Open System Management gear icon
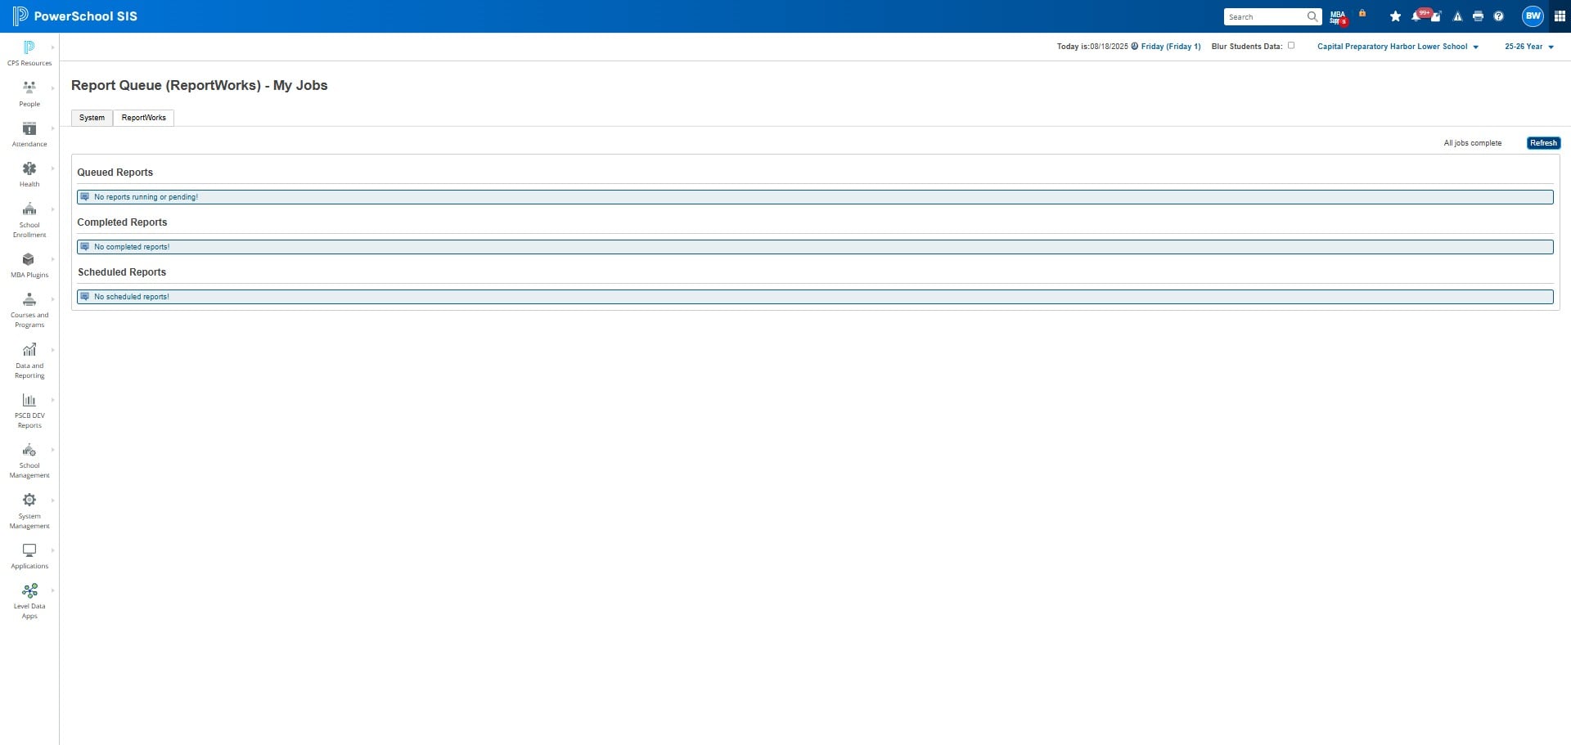Viewport: 1571px width, 745px height. point(29,500)
